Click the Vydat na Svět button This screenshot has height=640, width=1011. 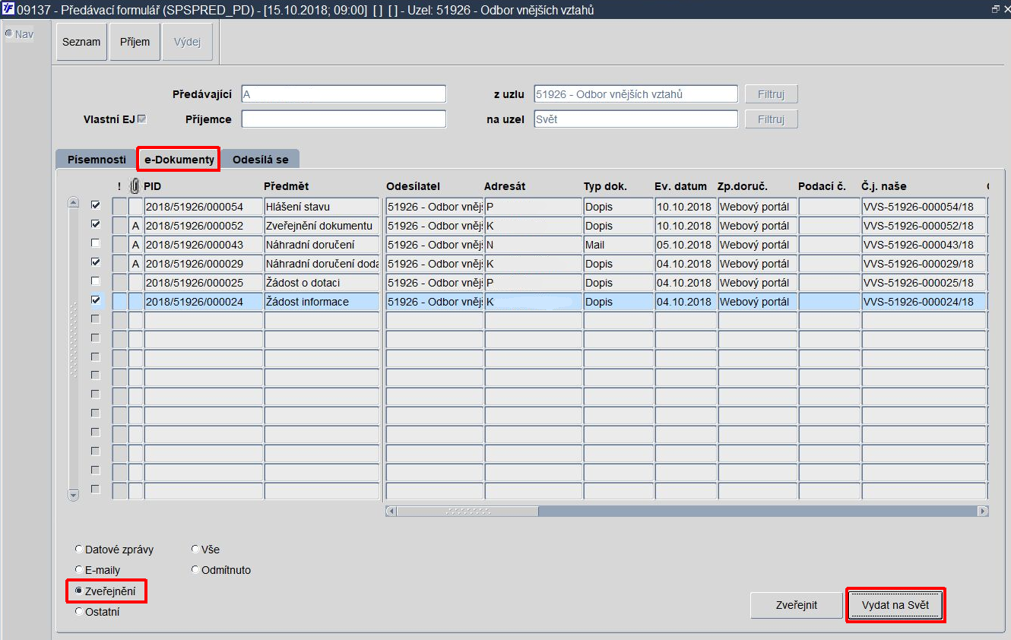(895, 605)
